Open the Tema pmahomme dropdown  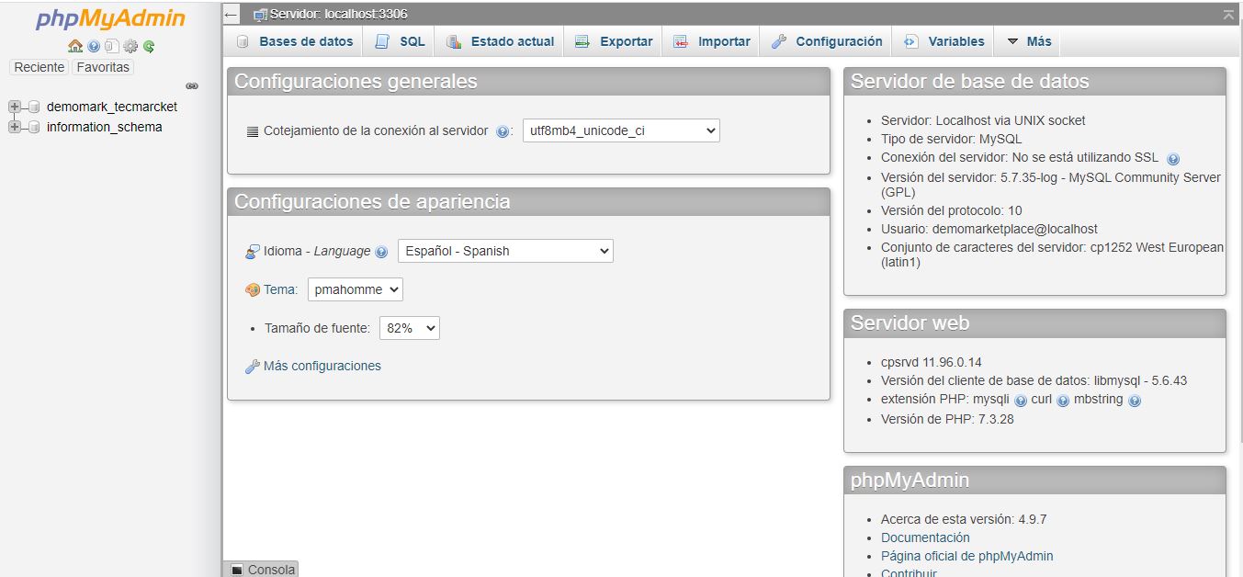pos(356,289)
